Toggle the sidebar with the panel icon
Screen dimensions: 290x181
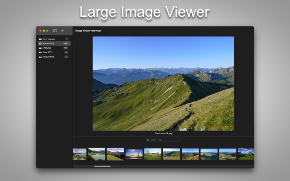[x=55, y=31]
